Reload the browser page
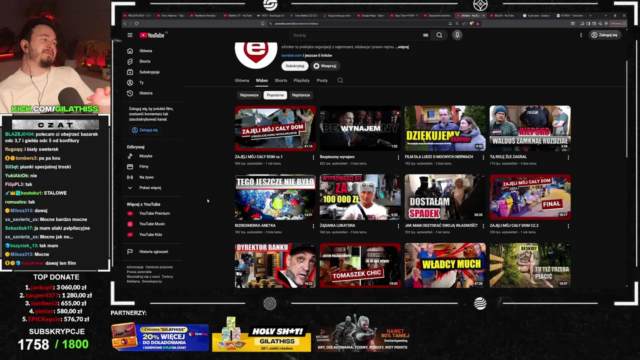 136,23
